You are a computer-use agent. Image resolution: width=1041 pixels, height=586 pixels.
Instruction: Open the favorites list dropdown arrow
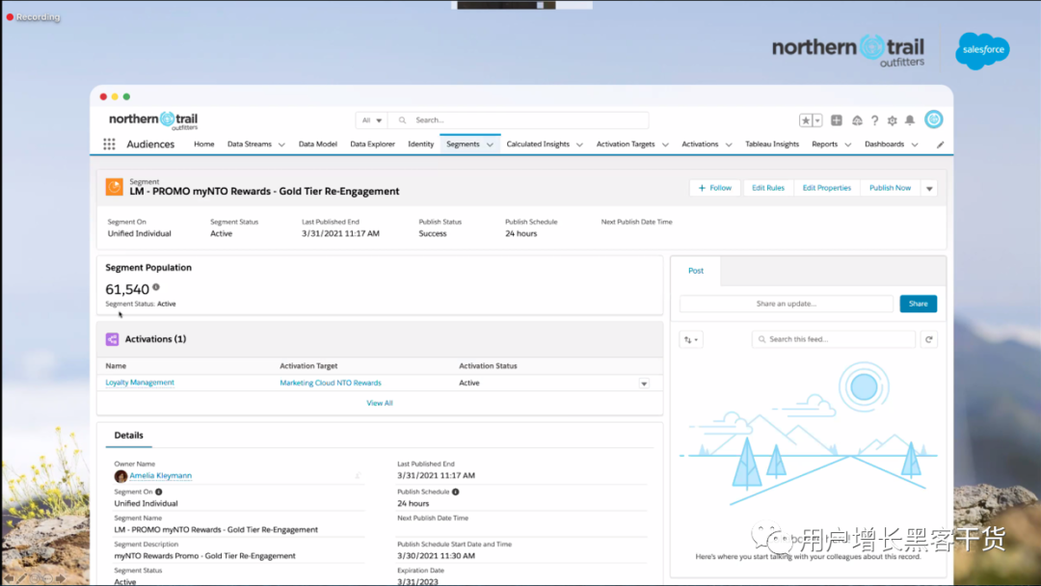tap(817, 120)
